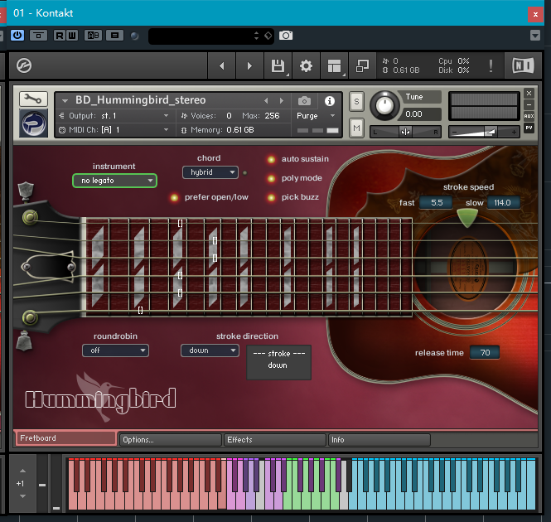Click the instrument library logo thumbnail

[33, 123]
